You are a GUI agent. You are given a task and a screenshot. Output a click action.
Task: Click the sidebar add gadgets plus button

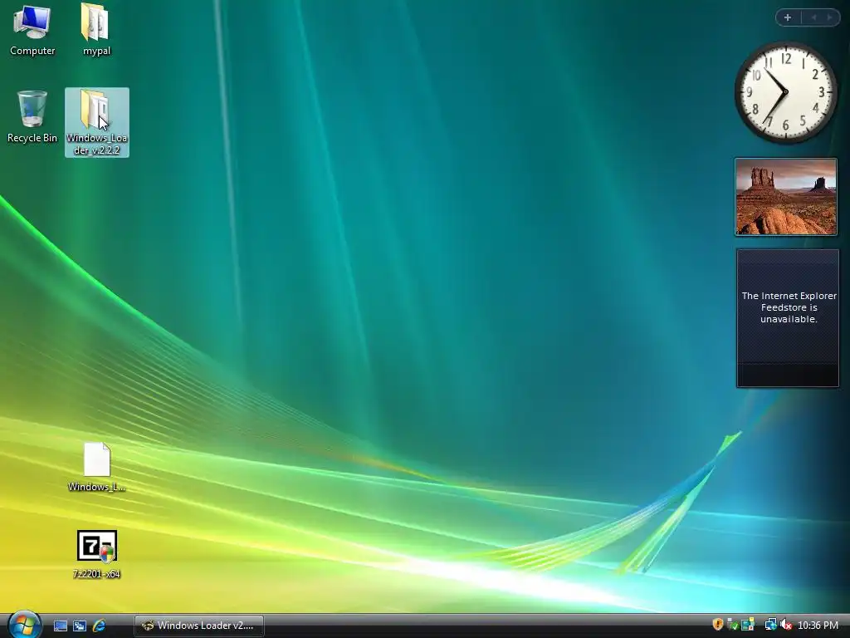point(788,17)
